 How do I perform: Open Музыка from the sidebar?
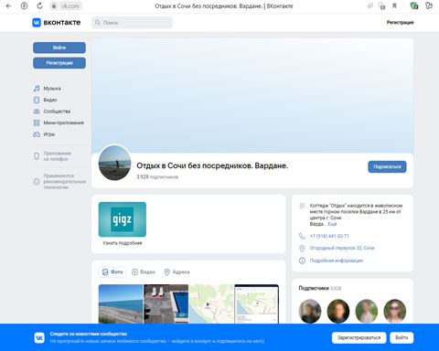click(x=52, y=89)
